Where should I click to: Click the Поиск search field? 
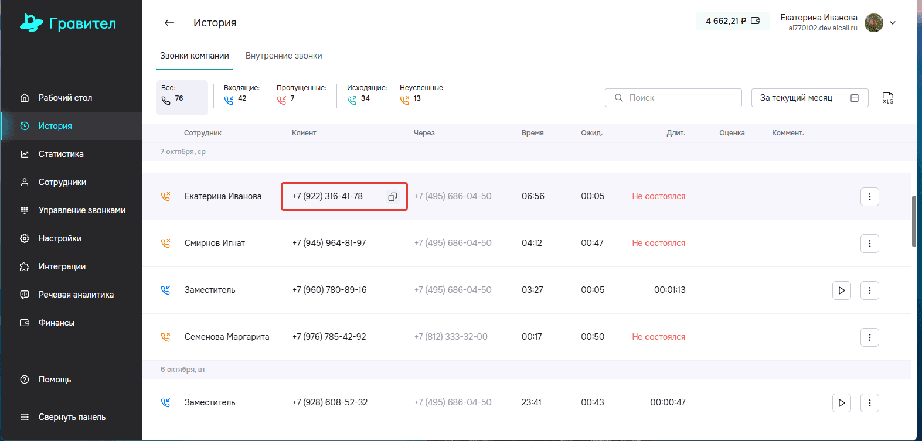(673, 98)
